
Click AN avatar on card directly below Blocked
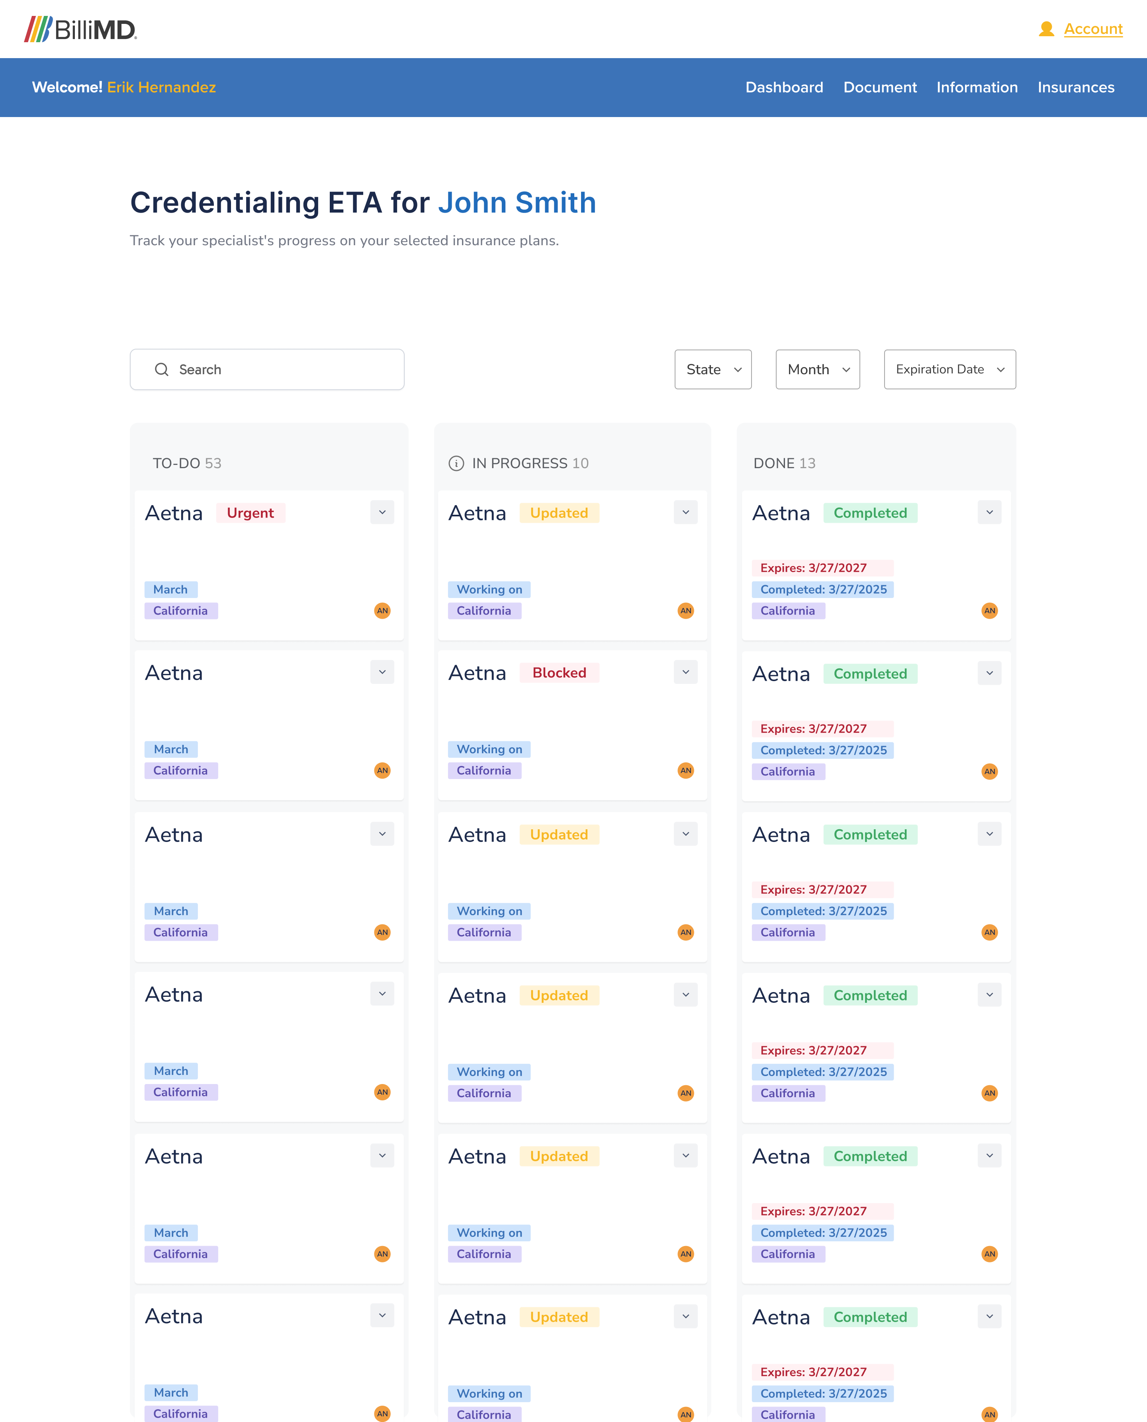click(686, 932)
